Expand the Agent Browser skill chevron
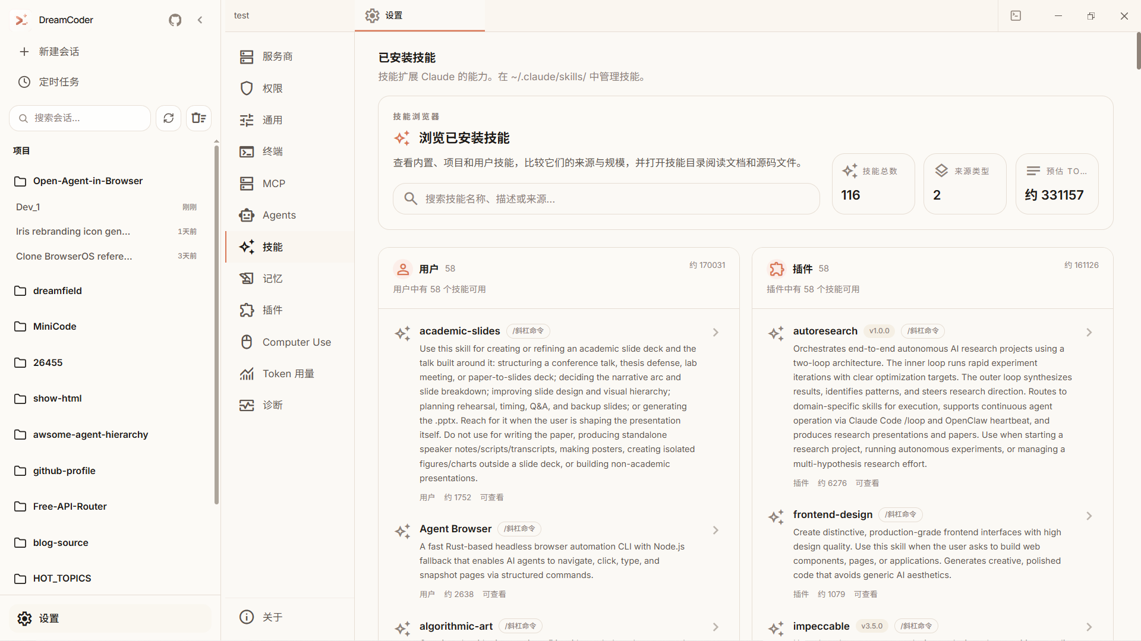1141x641 pixels. (x=716, y=531)
